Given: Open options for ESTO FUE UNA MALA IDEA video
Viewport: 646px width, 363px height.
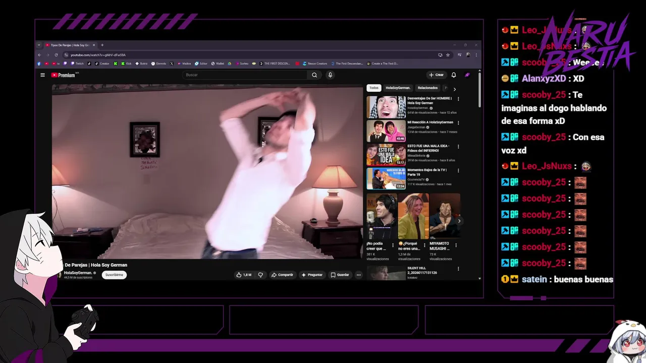Looking at the screenshot, I should pyautogui.click(x=458, y=146).
